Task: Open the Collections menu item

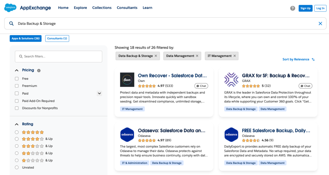Action: (102, 8)
